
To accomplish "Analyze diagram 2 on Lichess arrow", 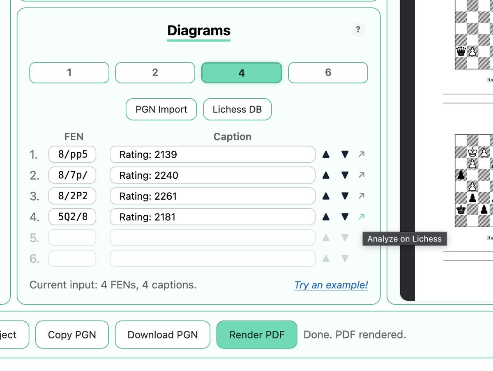I will [x=362, y=175].
